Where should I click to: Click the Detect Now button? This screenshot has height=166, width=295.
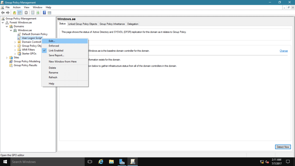click(x=283, y=147)
